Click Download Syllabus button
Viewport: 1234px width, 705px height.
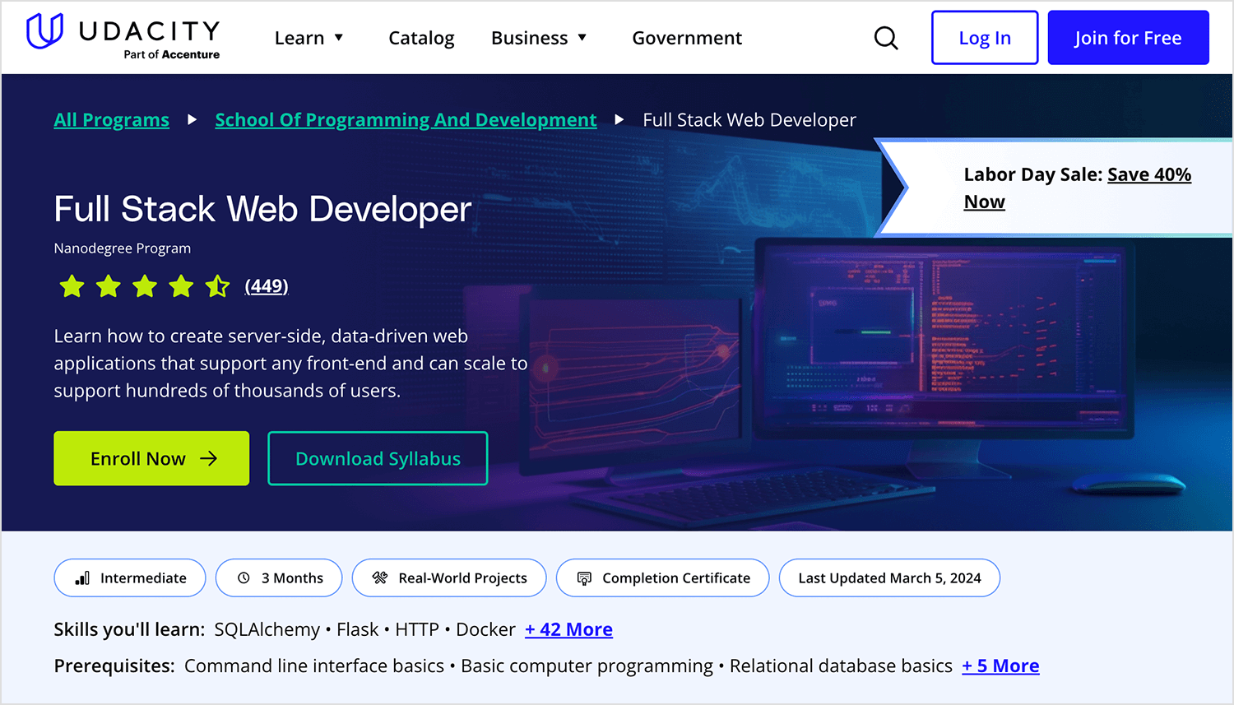pyautogui.click(x=378, y=458)
